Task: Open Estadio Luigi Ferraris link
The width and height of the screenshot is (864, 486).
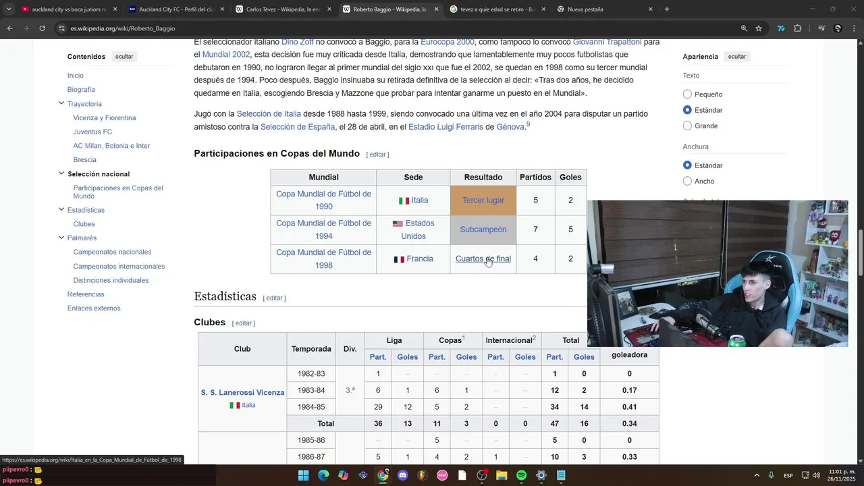Action: 446,127
